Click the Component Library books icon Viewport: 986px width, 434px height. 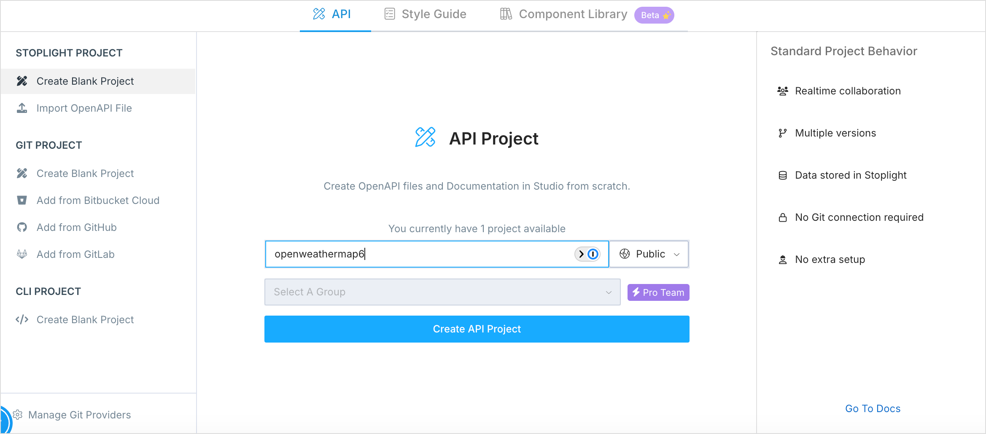pyautogui.click(x=506, y=14)
